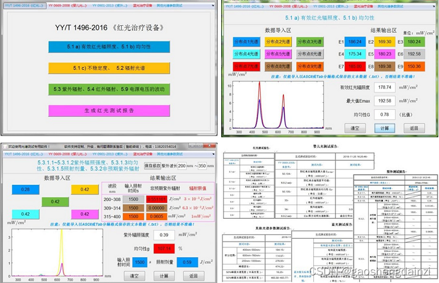Click 照射剂量 field showing 0.59
Viewport: 439px width, 283px height.
pyautogui.click(x=187, y=262)
